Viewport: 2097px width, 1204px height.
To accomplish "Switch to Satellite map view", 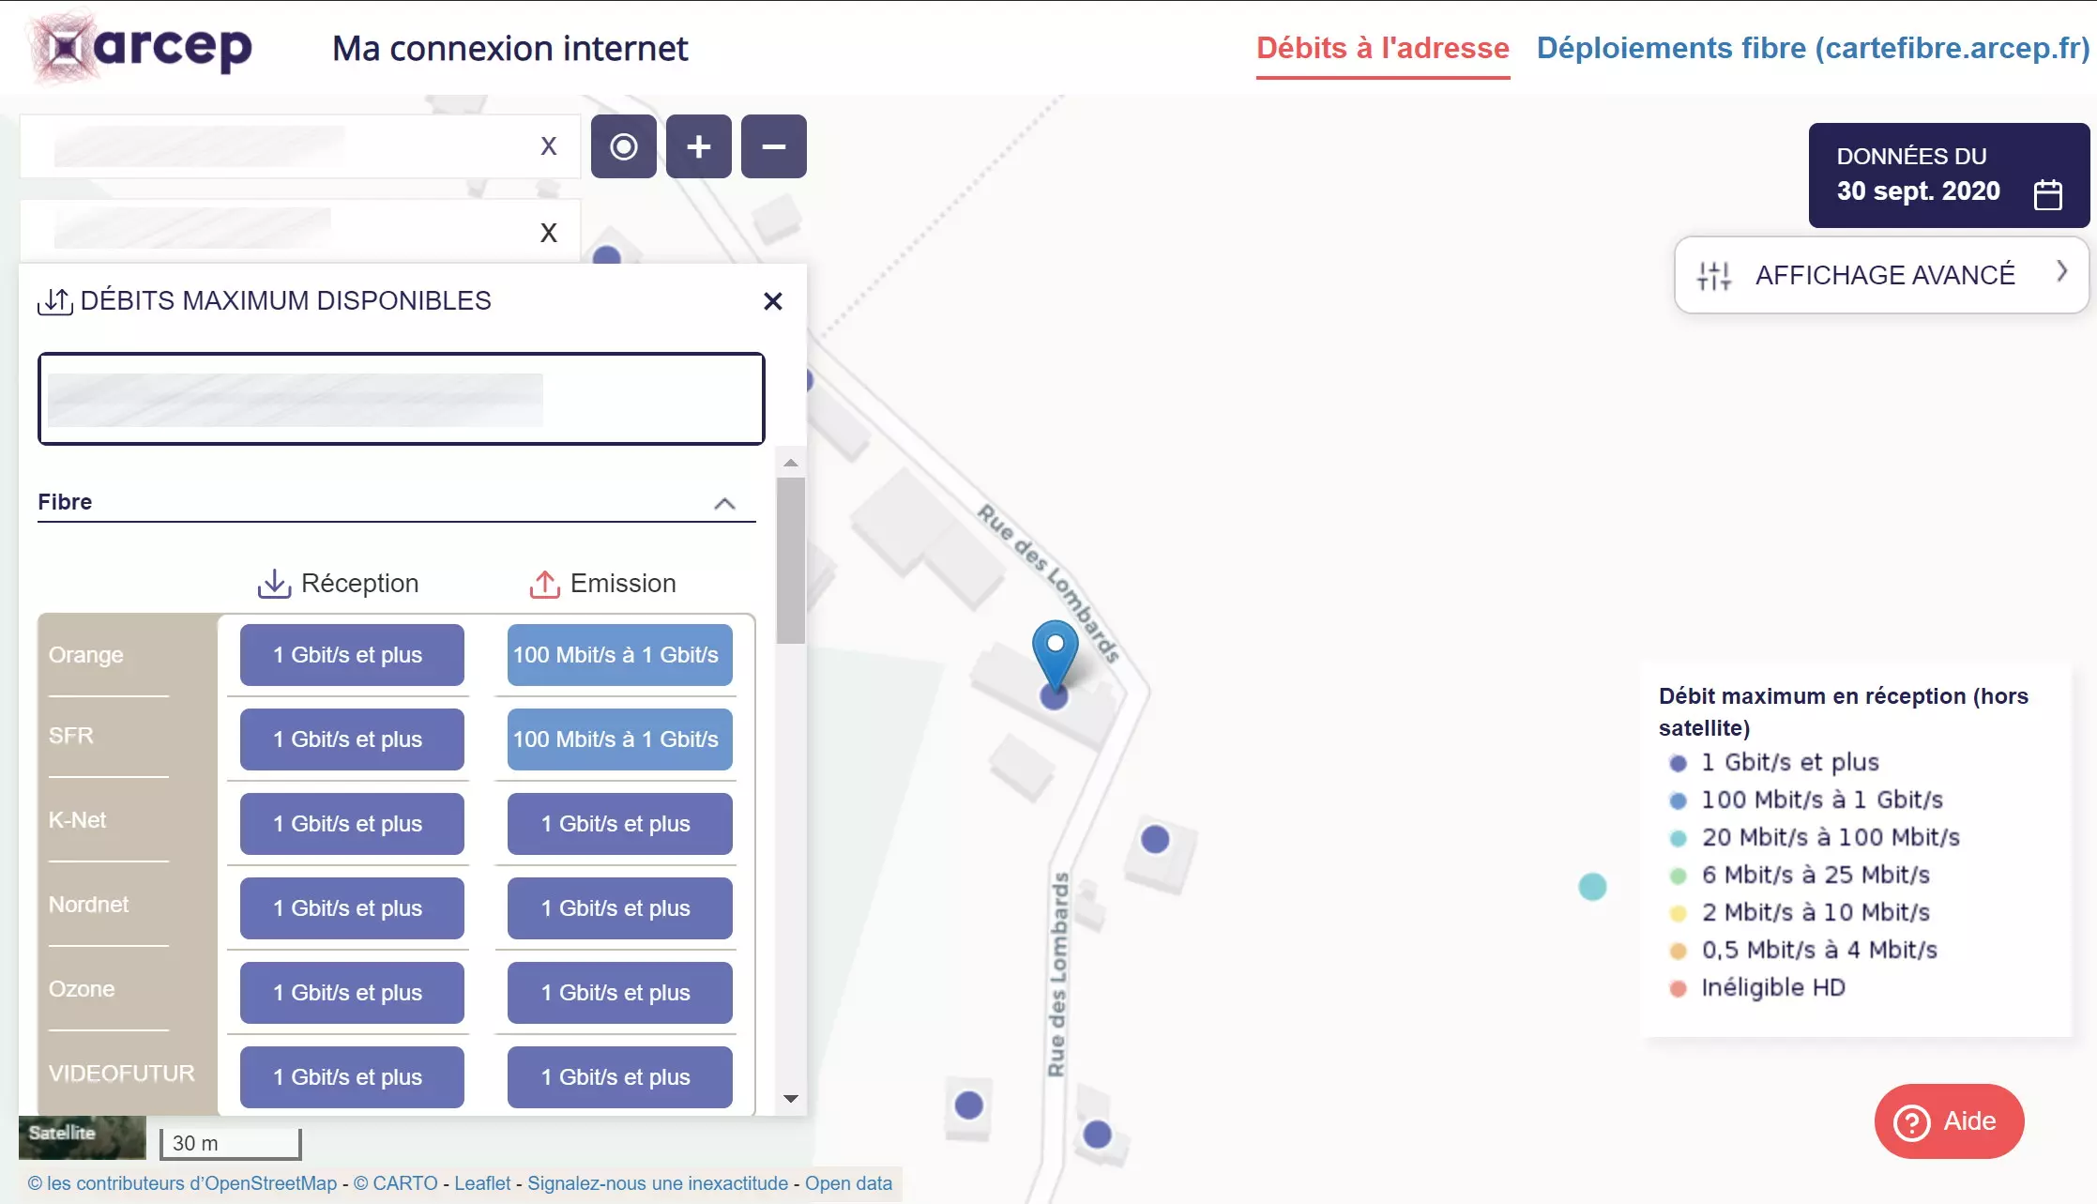I will [x=83, y=1136].
